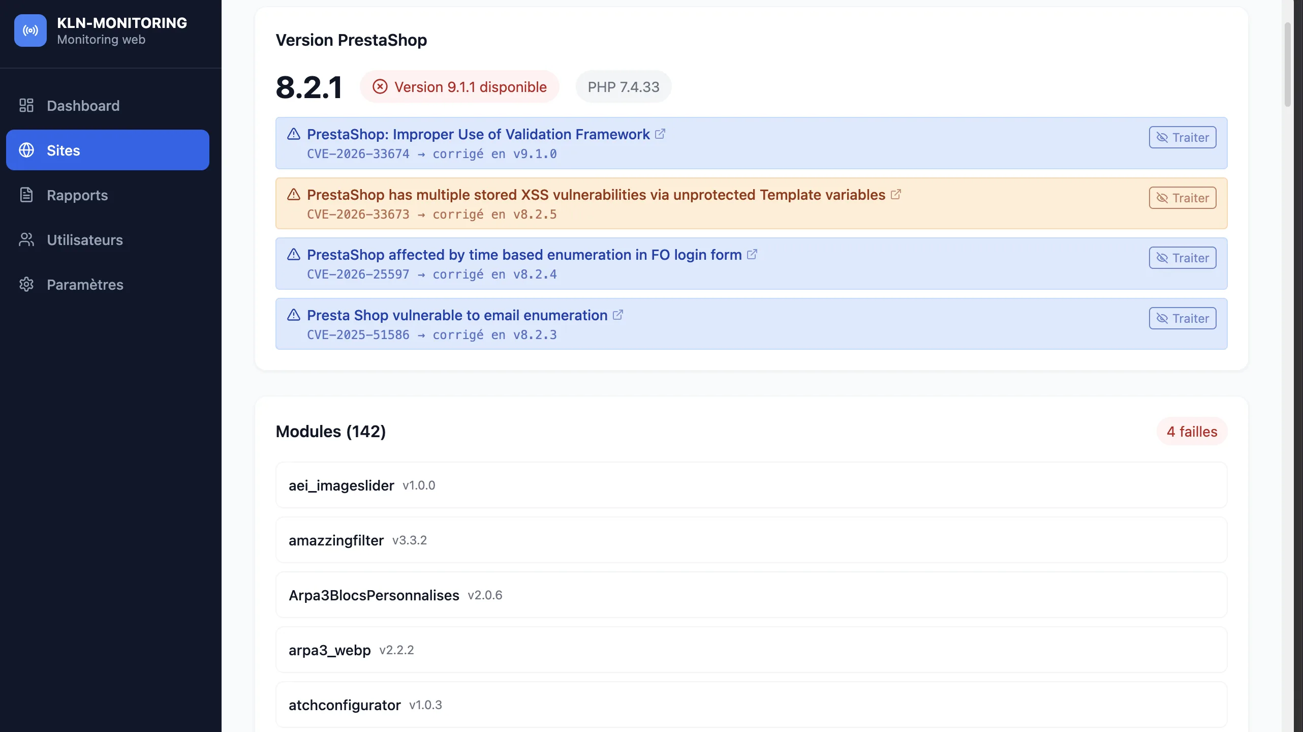
Task: Open 'PrestaShop: Improper Use of Validation Framework' link
Action: click(478, 134)
